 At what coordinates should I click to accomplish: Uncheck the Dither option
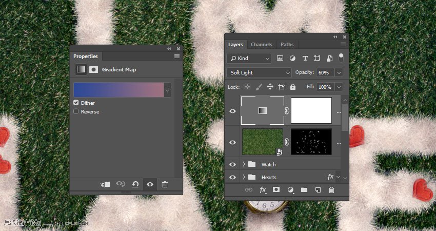pos(76,103)
